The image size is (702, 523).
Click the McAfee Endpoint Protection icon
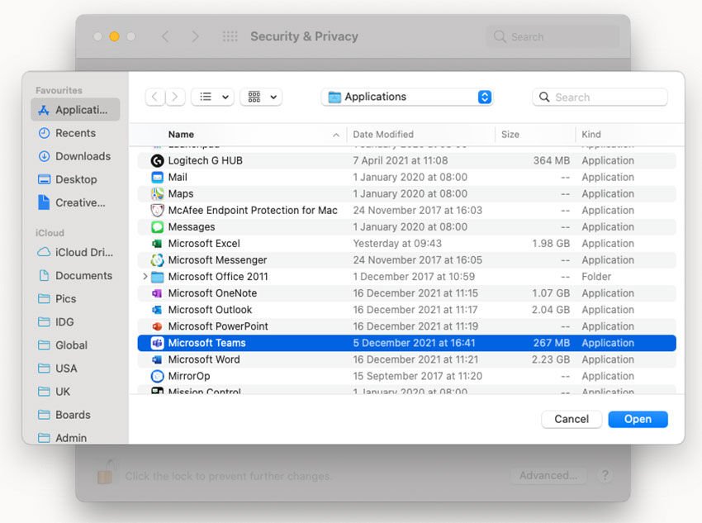coord(157,211)
